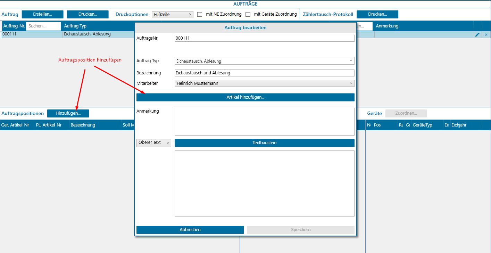Click the Drucken... button beside Erstellen
Image resolution: width=491 pixels, height=253 pixels.
(x=88, y=15)
